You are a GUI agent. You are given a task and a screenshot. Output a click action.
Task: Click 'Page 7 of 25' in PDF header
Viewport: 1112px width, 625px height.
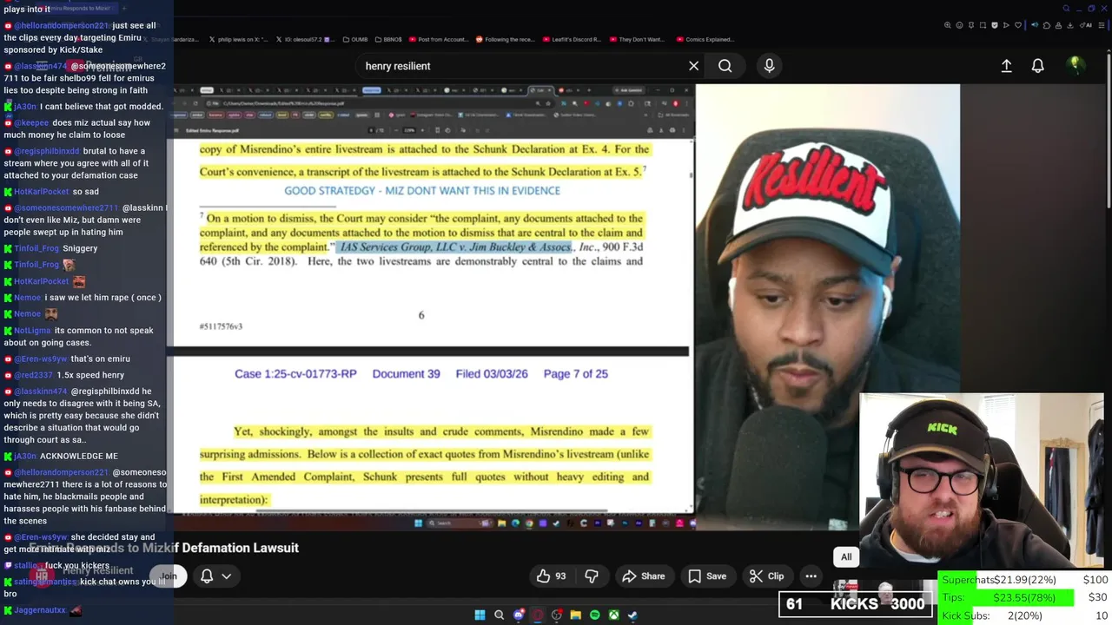tap(575, 374)
